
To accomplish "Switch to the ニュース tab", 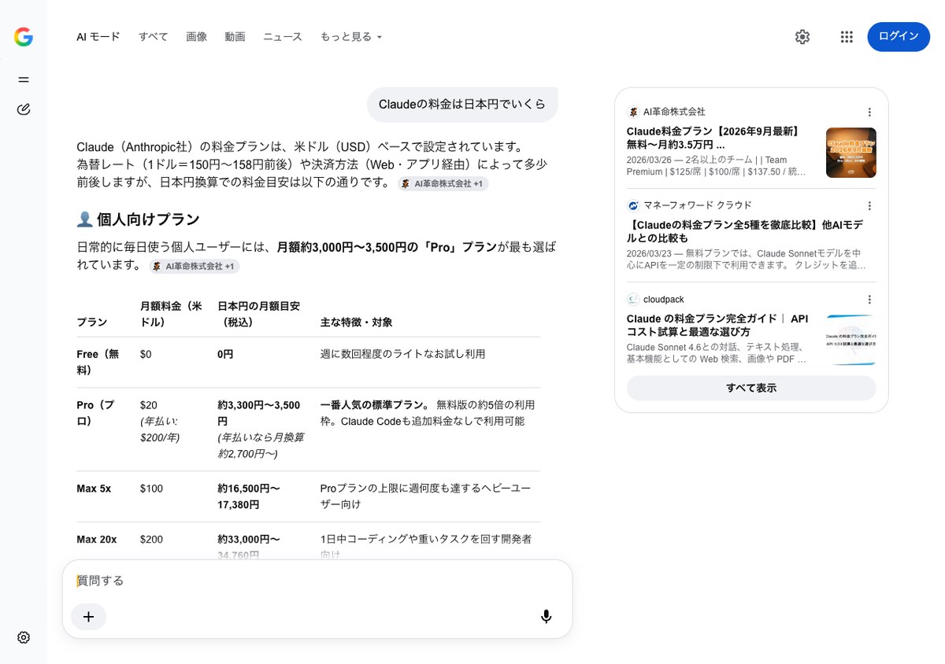I will [283, 37].
